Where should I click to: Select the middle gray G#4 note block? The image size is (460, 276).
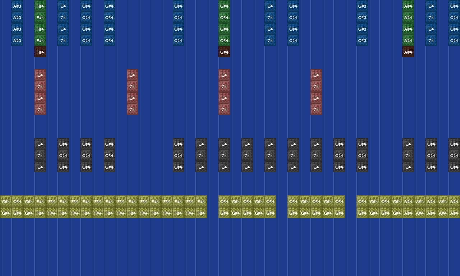coord(109,156)
